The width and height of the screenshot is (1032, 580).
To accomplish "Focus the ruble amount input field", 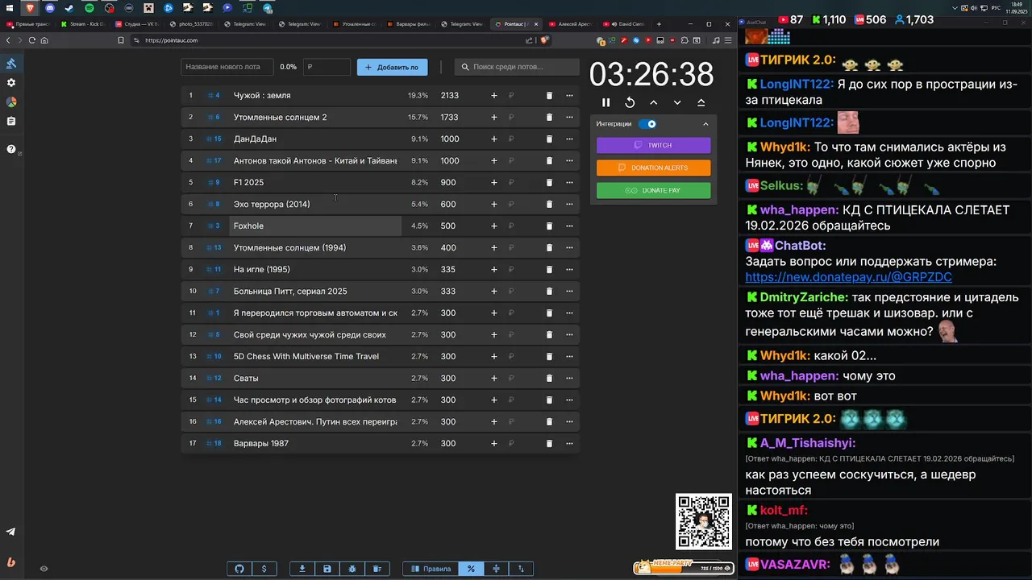I will pyautogui.click(x=327, y=67).
